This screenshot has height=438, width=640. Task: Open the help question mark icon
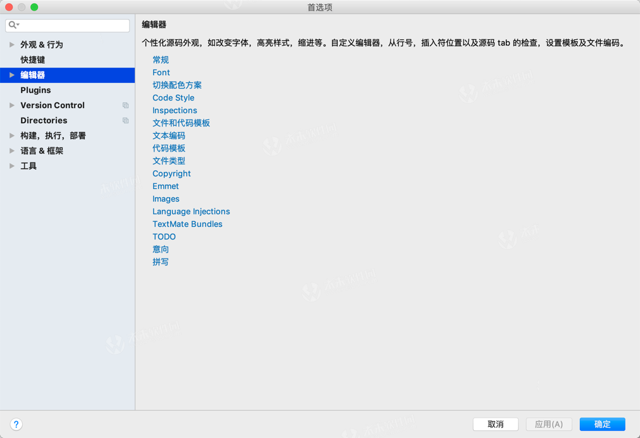coord(16,425)
